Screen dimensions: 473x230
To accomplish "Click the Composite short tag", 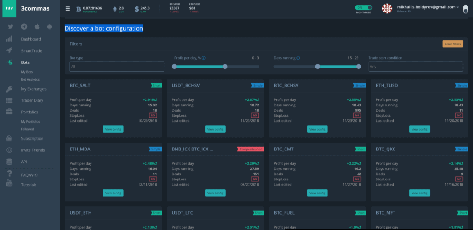I will pos(250,149).
